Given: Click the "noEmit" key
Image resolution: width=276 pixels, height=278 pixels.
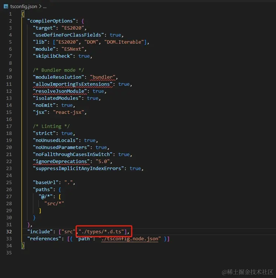Looking at the screenshot, I should click(44, 105).
